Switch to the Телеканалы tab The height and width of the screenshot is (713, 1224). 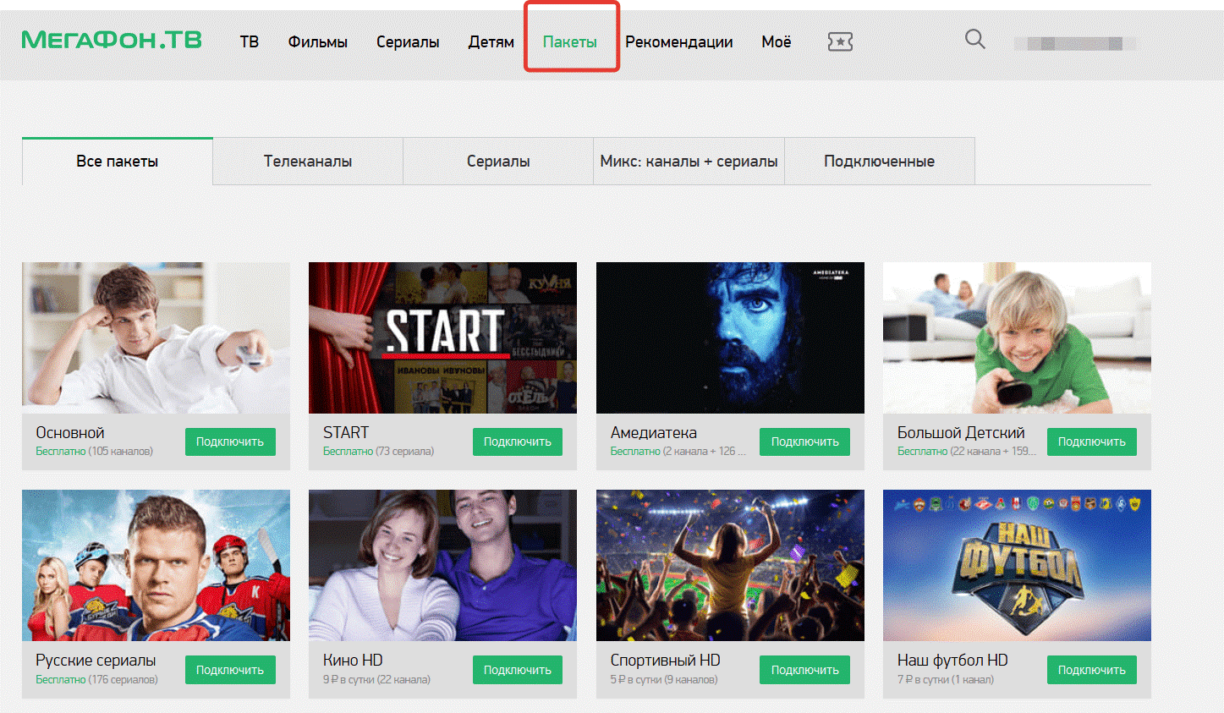click(x=308, y=161)
